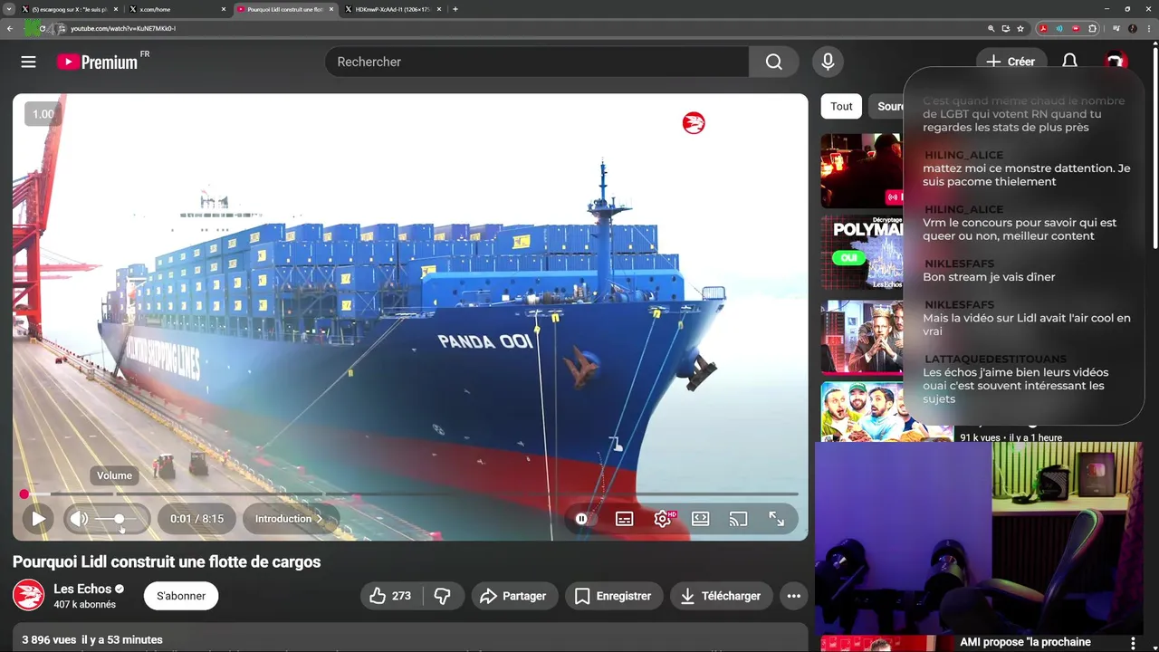Image resolution: width=1159 pixels, height=652 pixels.
Task: Cast the video to a TV
Action: pyautogui.click(x=739, y=519)
